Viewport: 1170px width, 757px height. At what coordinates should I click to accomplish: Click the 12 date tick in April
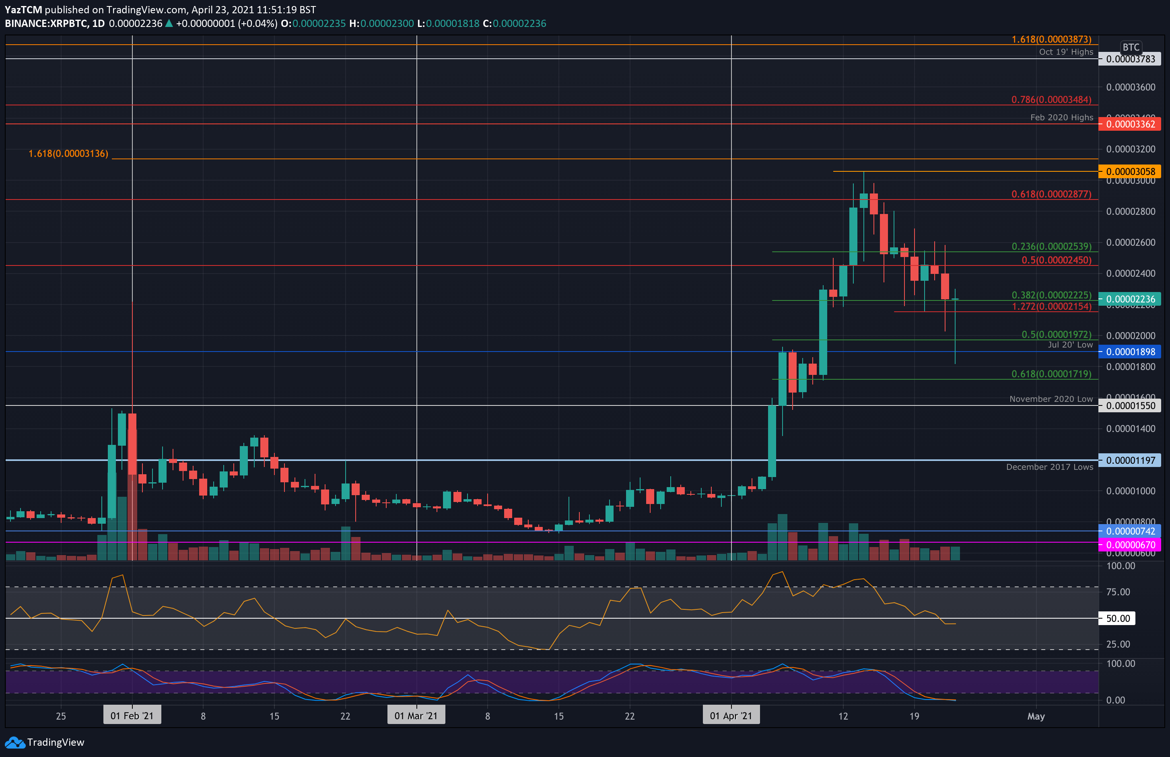pos(843,716)
